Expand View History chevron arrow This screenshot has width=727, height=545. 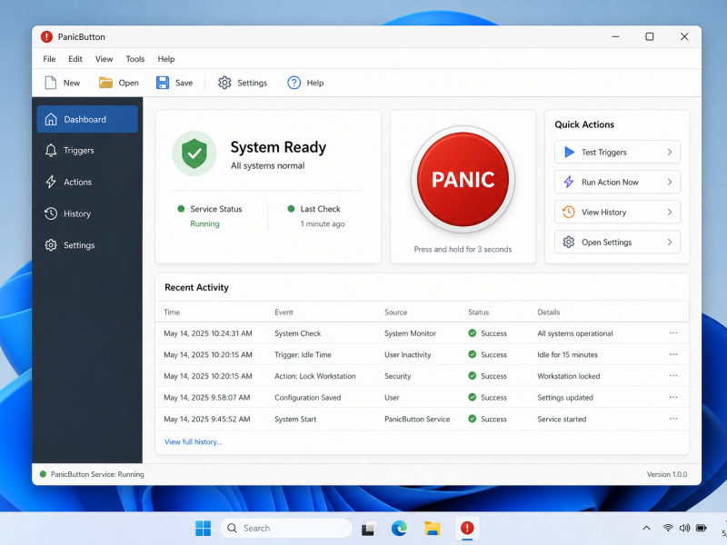click(x=670, y=213)
